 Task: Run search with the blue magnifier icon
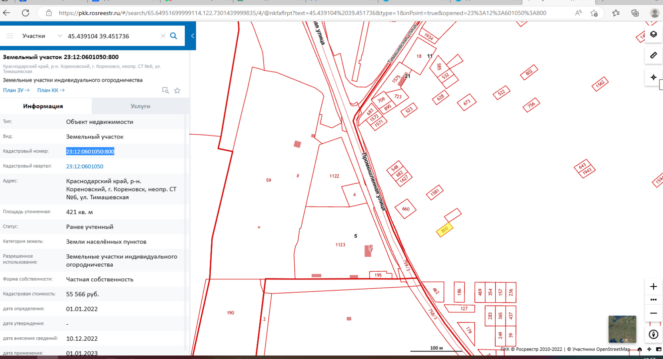click(173, 36)
